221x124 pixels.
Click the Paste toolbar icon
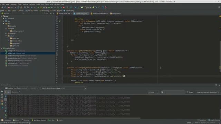pos(21,7)
